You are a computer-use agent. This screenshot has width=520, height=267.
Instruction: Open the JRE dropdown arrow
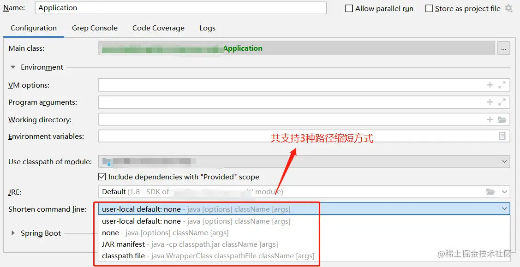[504, 191]
